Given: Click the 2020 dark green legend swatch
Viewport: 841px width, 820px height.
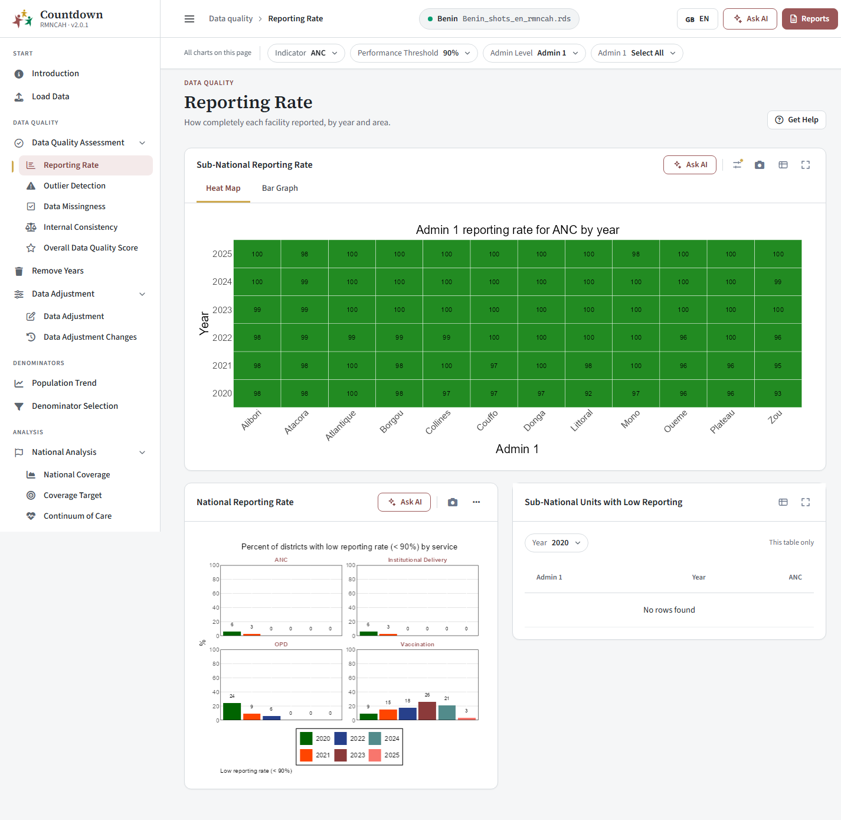Looking at the screenshot, I should point(306,738).
